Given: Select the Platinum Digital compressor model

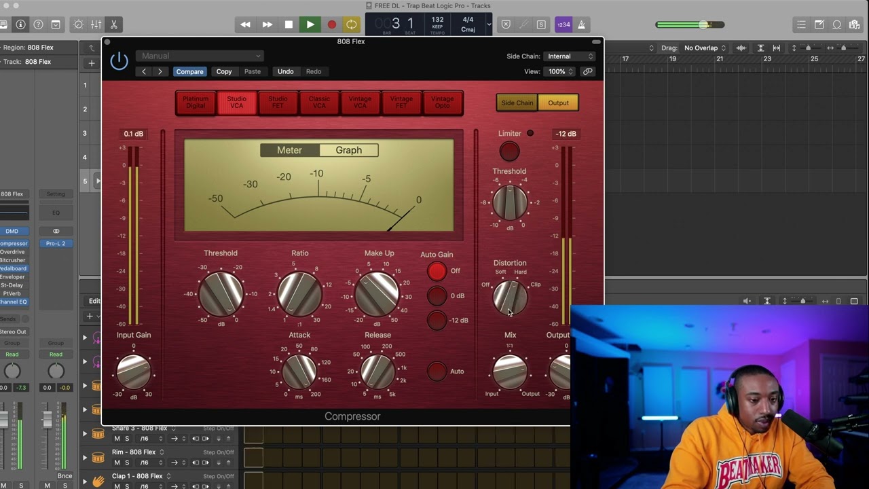Looking at the screenshot, I should click(196, 103).
